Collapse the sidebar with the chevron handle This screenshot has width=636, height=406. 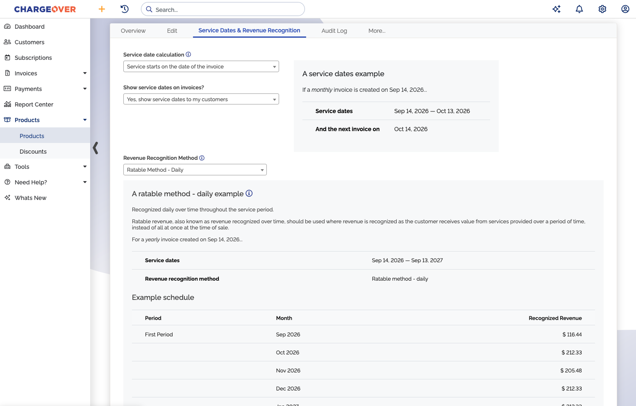(95, 148)
